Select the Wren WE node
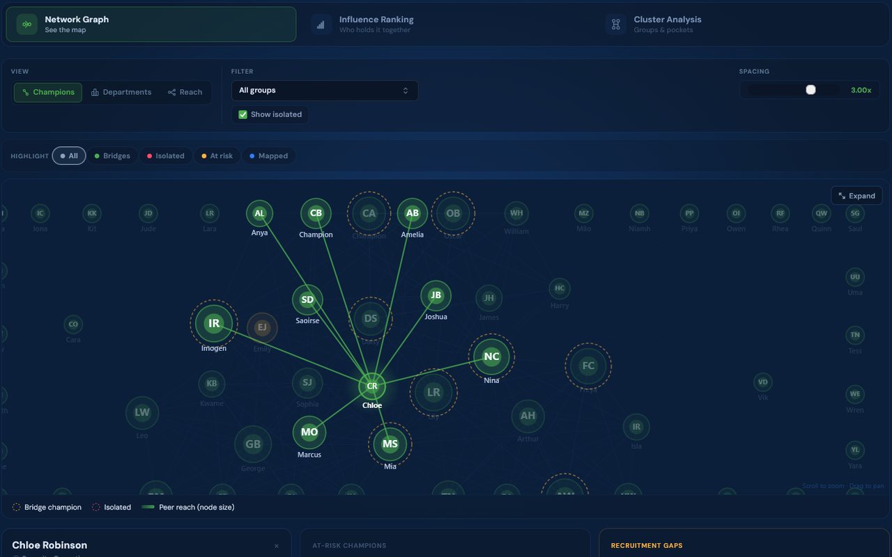 pyautogui.click(x=855, y=394)
